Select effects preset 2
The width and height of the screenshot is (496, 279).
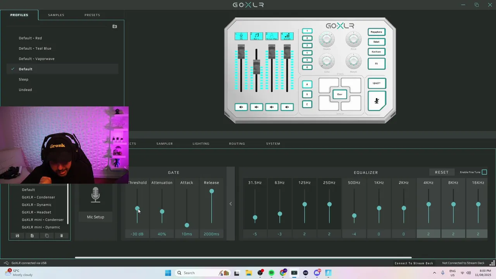(307, 38)
